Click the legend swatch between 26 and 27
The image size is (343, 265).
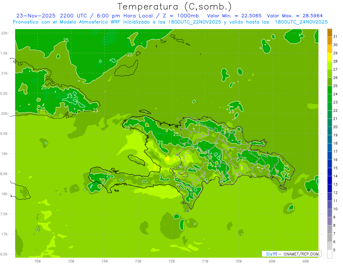coord(330,73)
